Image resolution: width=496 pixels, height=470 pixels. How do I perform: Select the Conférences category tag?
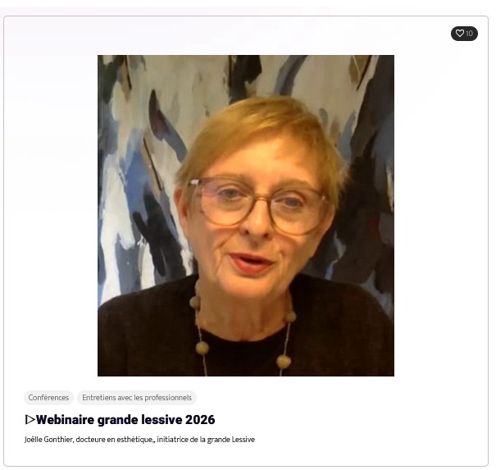pos(48,398)
